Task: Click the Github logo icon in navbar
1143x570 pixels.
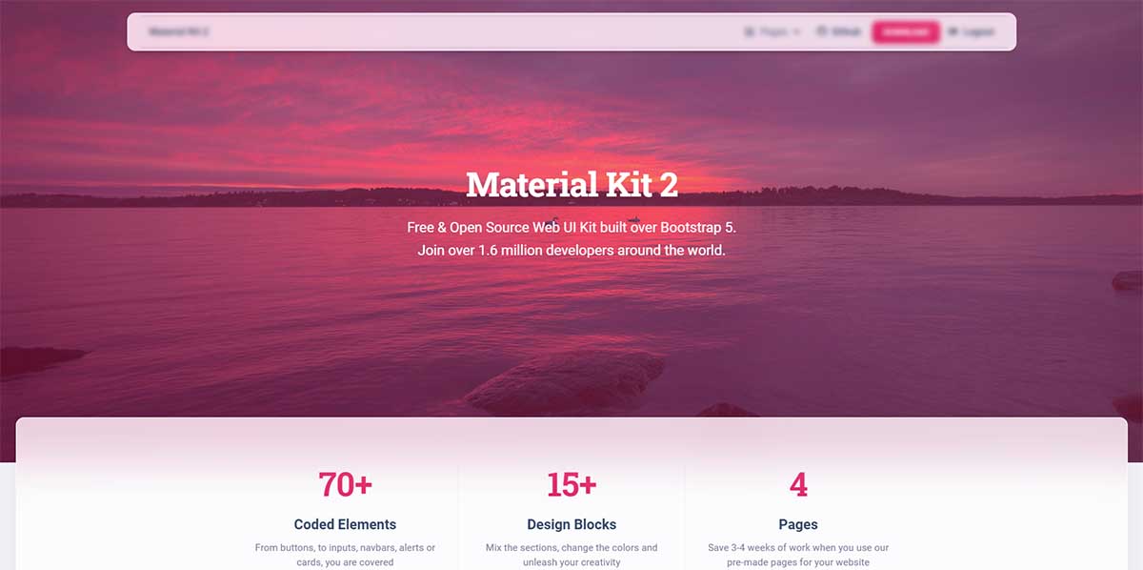Action: [822, 31]
